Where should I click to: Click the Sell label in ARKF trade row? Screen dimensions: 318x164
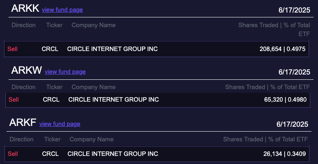point(13,154)
